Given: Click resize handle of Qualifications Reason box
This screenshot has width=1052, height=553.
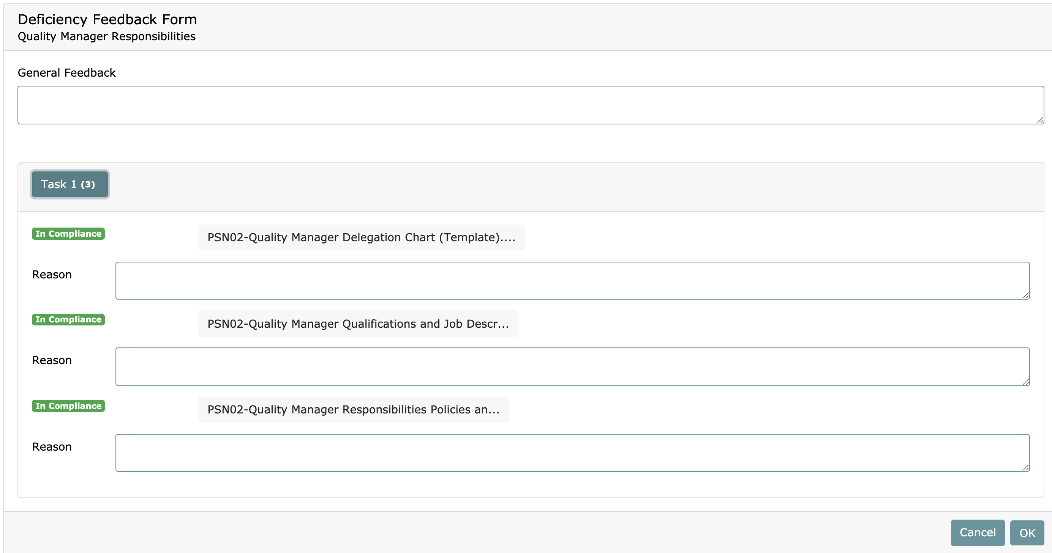Looking at the screenshot, I should (x=1026, y=382).
